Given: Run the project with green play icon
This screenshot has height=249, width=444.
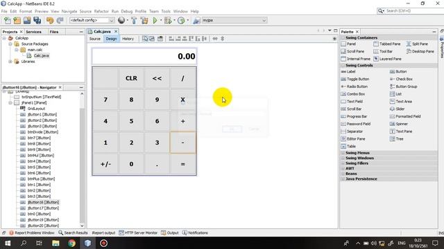Looking at the screenshot, I should pyautogui.click(x=155, y=20).
